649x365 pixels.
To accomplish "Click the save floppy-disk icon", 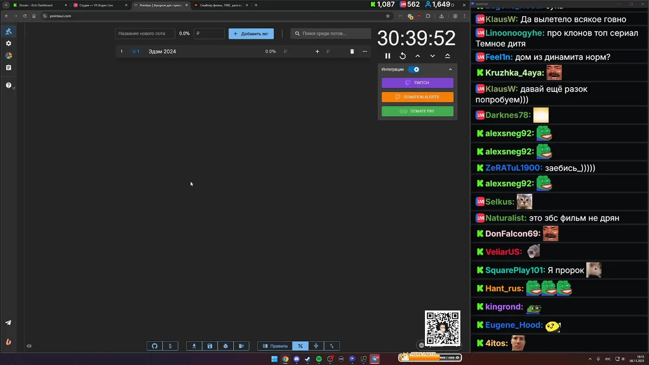I will 209,346.
